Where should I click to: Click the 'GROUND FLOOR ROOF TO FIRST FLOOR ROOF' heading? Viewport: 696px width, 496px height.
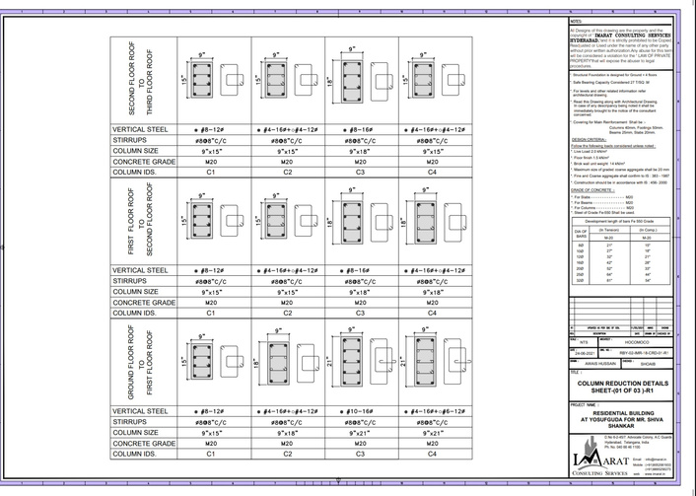[141, 362]
